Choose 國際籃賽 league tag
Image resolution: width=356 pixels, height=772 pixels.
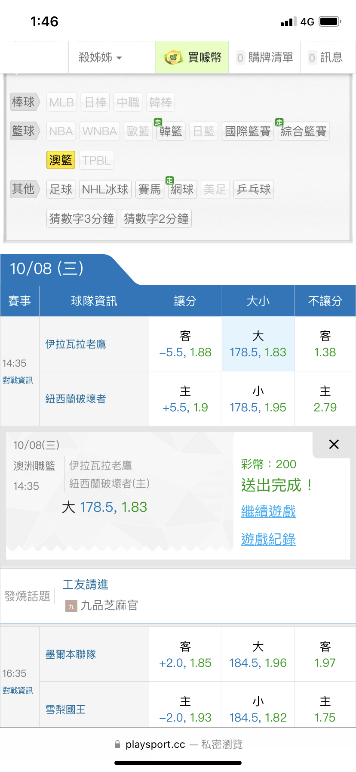(x=248, y=131)
